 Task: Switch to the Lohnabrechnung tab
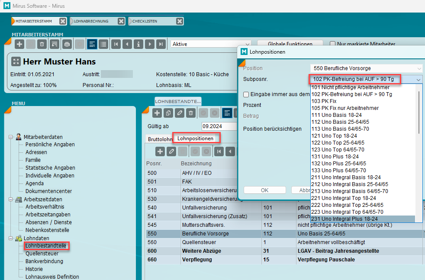[90, 21]
